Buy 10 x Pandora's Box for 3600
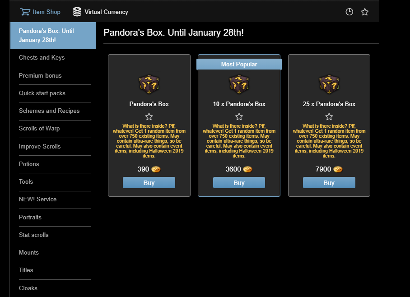Screen dimensions: 410x297 coord(239,183)
